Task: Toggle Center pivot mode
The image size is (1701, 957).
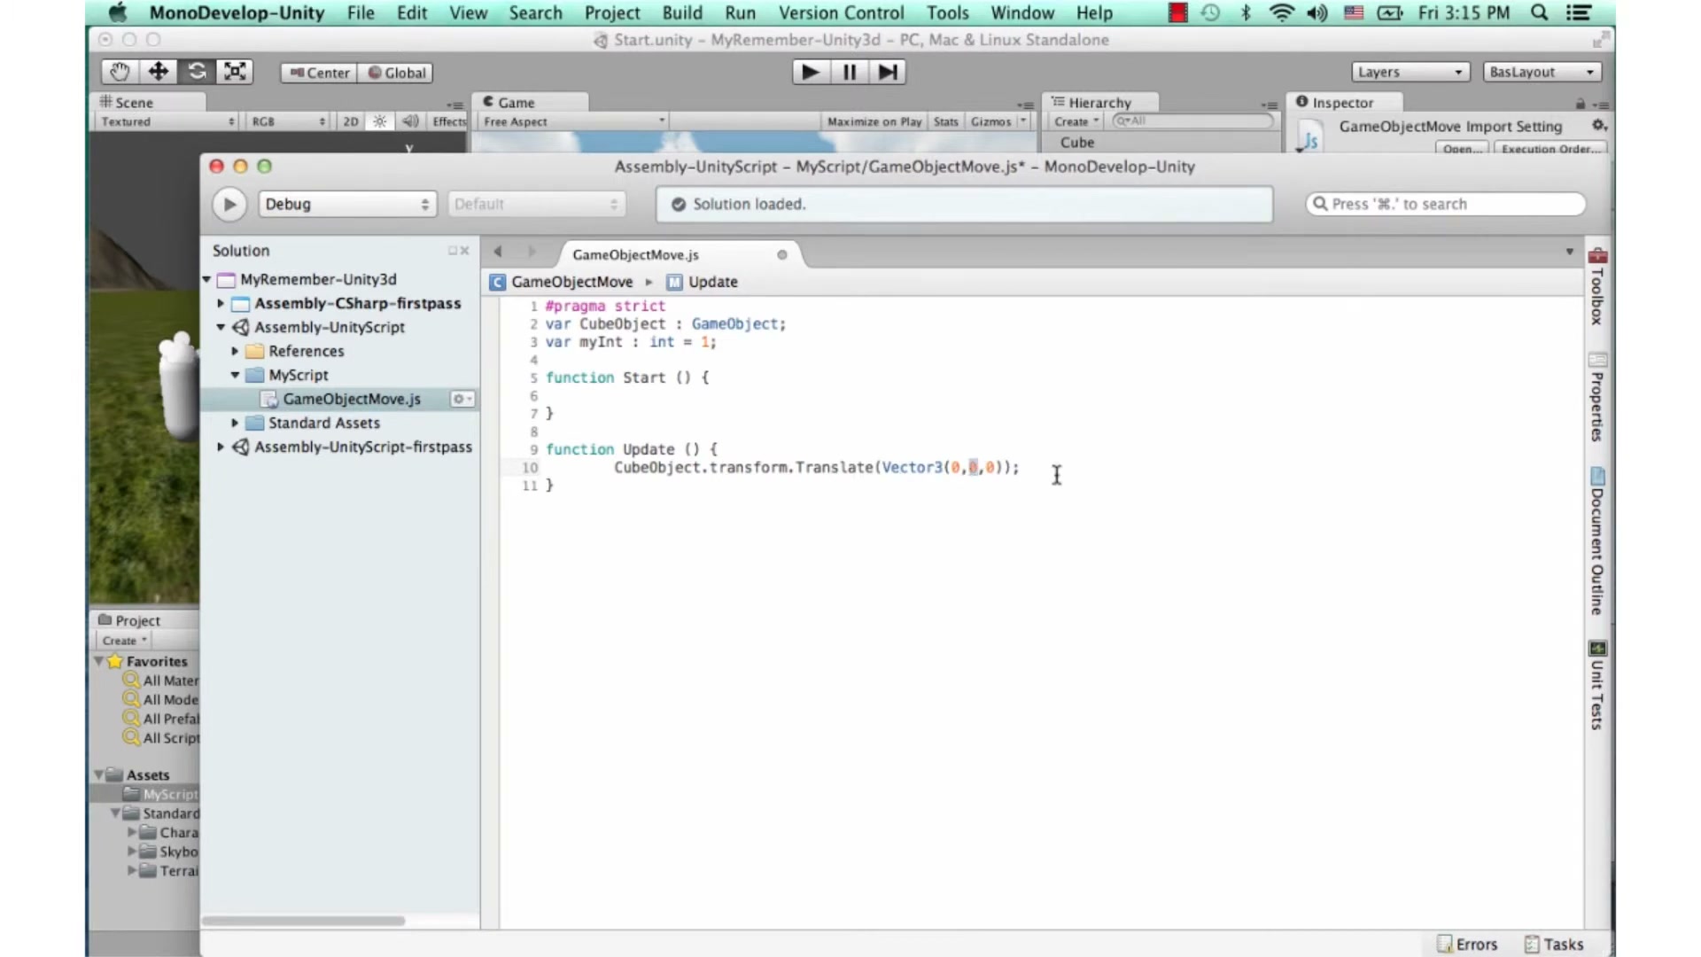Action: coord(320,73)
